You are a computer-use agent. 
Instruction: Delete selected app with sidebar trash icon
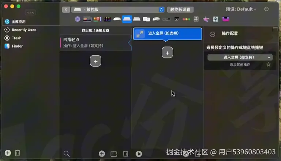pyautogui.click(x=18, y=153)
